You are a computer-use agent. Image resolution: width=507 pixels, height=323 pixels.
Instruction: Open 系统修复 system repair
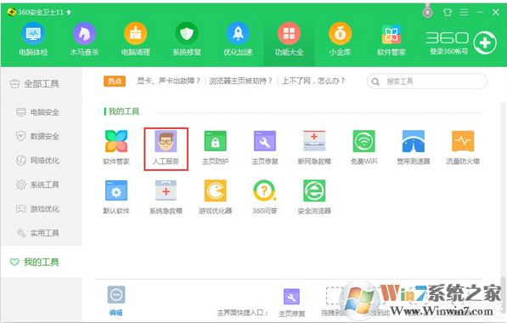click(187, 39)
